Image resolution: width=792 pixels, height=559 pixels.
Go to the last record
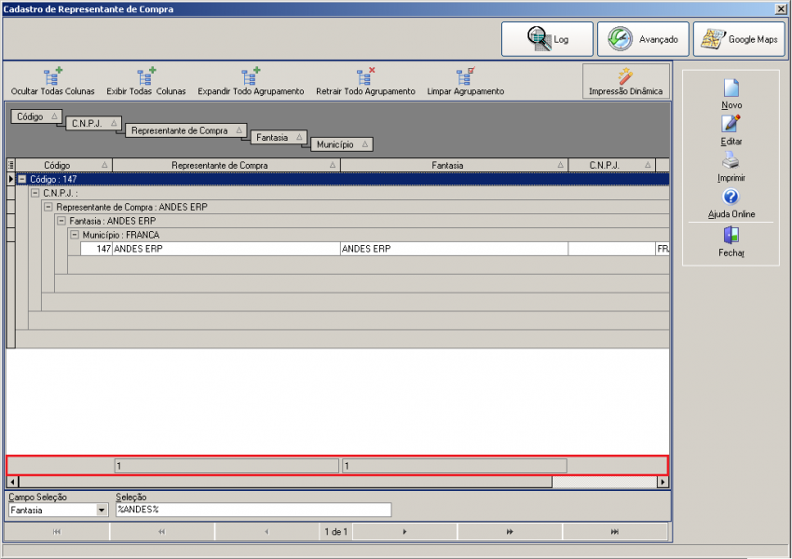coord(615,531)
